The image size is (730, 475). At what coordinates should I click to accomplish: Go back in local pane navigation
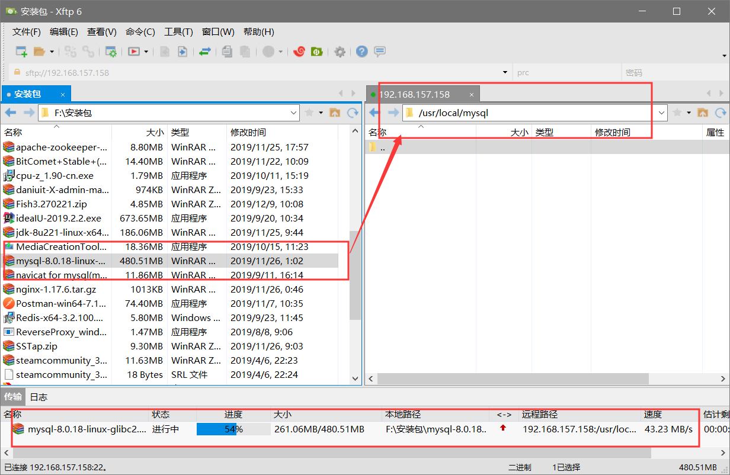(x=10, y=113)
